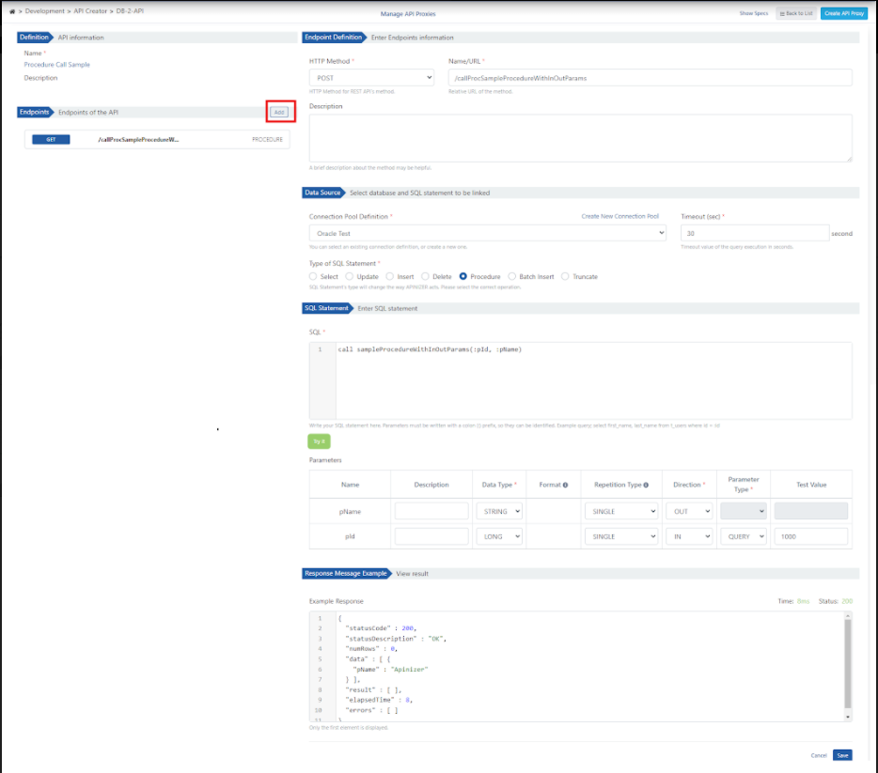Click the info icon next to Format

click(565, 485)
